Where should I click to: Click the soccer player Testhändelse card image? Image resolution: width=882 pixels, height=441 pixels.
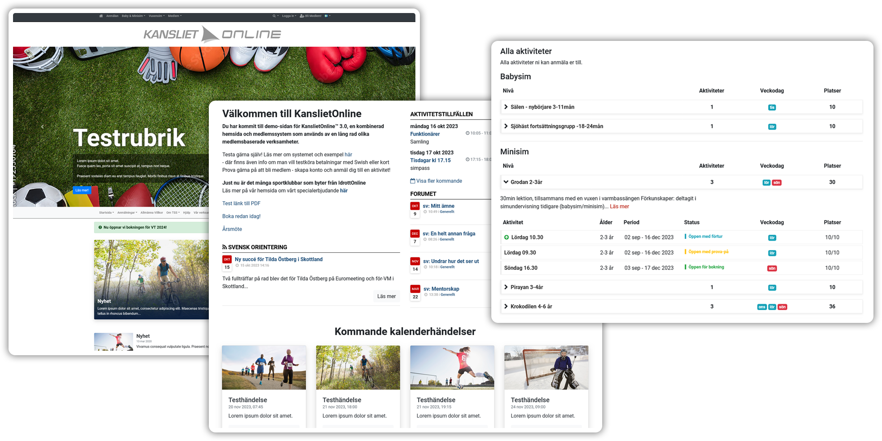(452, 367)
